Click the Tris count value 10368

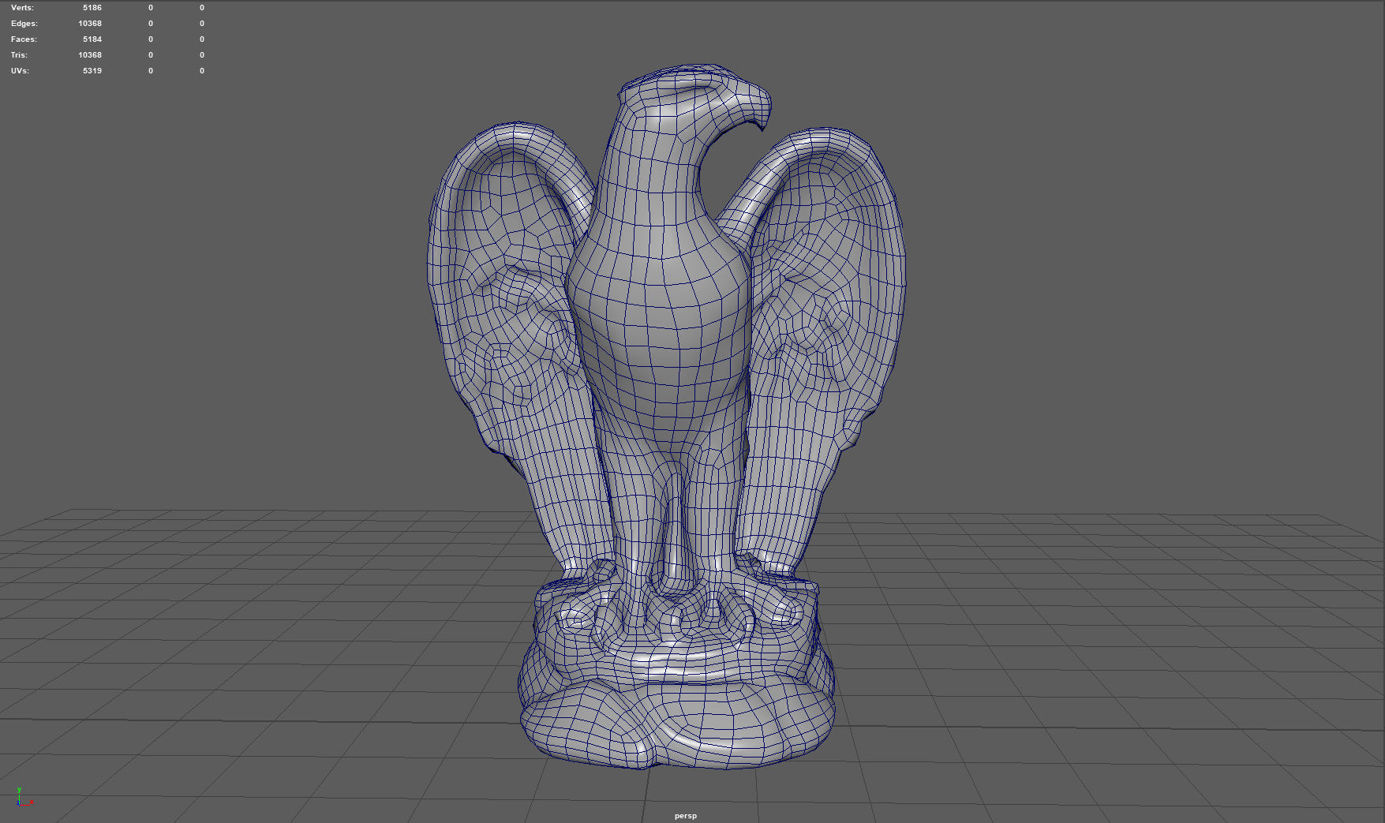coord(90,55)
